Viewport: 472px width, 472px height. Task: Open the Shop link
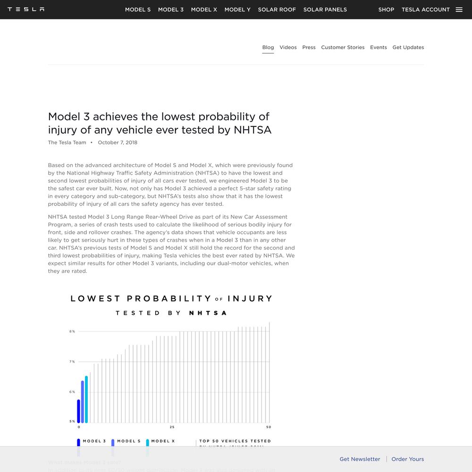click(386, 9)
